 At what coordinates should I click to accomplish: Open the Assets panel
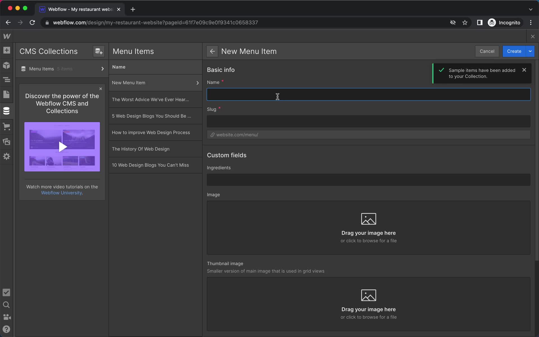[6, 142]
